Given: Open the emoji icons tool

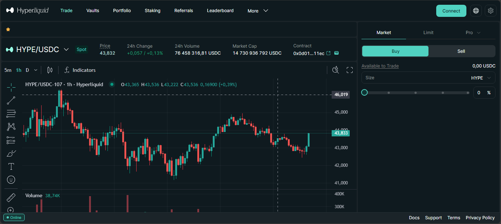Looking at the screenshot, I should (11, 180).
